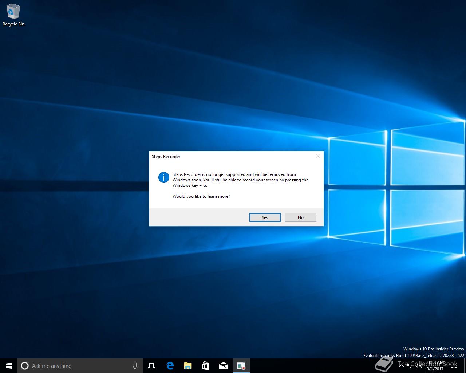Open the Windows Store taskbar icon
This screenshot has height=373, width=466.
(205, 366)
